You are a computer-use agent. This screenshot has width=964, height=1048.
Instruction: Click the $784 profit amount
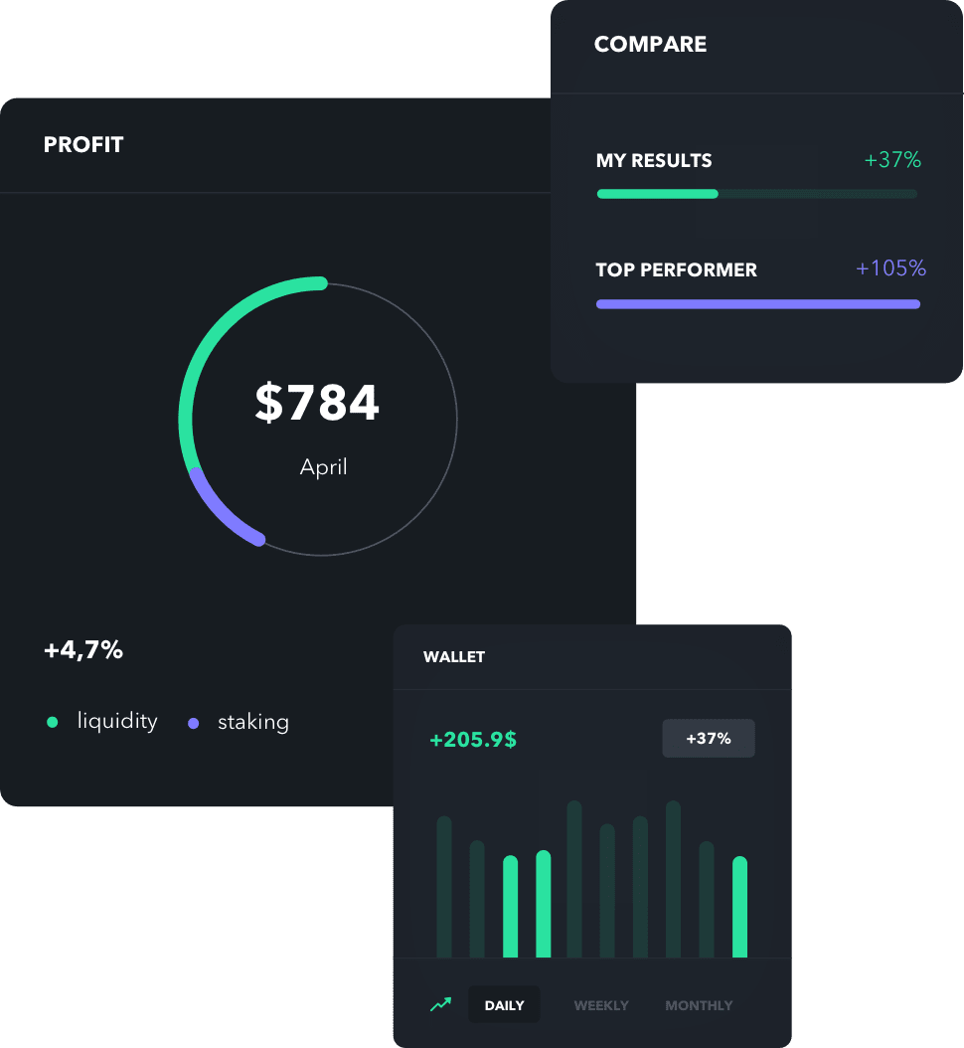pos(317,403)
